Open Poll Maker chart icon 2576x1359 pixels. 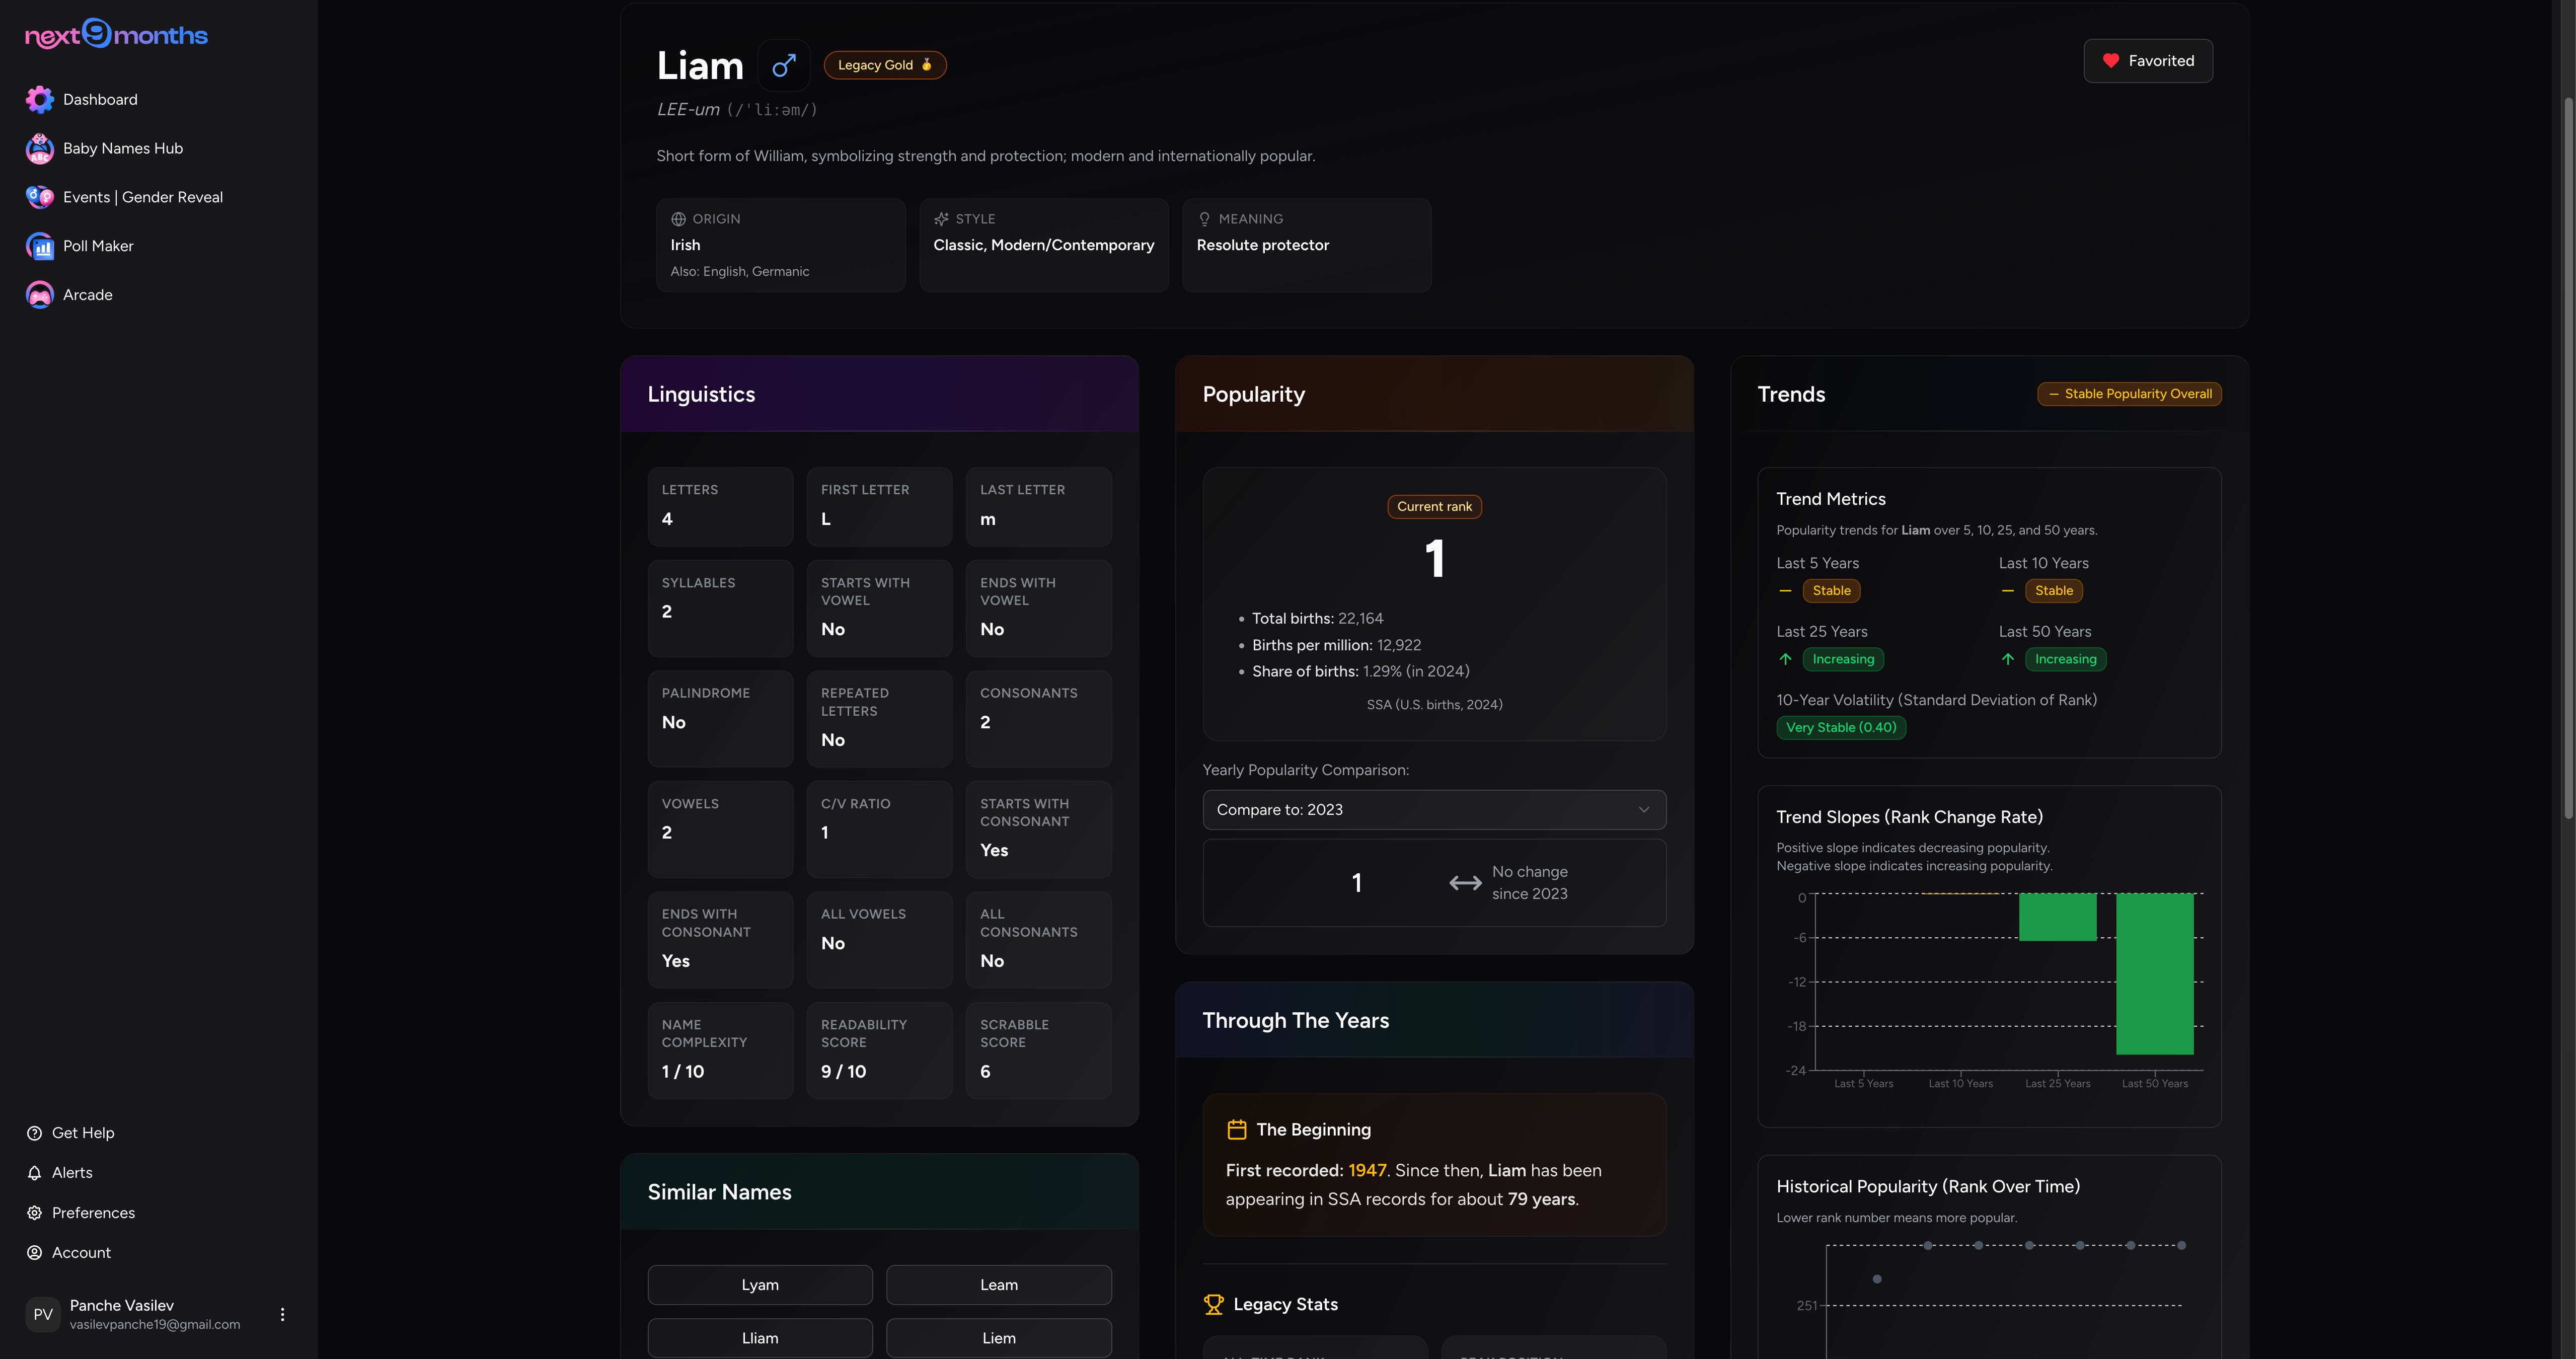point(39,246)
